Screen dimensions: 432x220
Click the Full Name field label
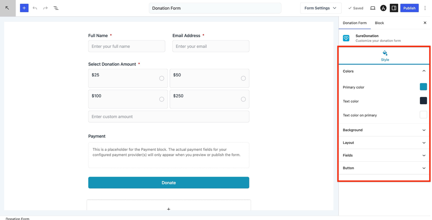click(98, 35)
